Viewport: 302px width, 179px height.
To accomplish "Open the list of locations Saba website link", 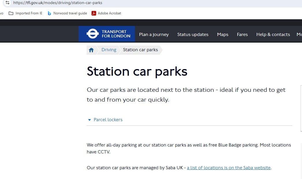I will [x=229, y=168].
